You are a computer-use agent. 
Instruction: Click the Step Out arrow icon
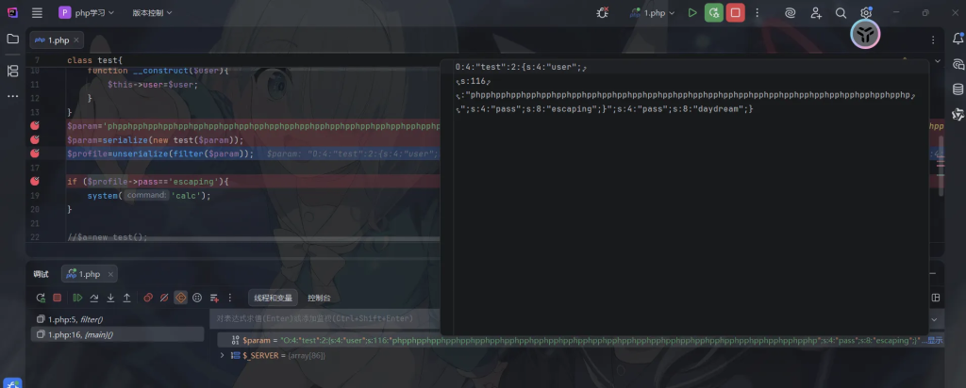(127, 298)
